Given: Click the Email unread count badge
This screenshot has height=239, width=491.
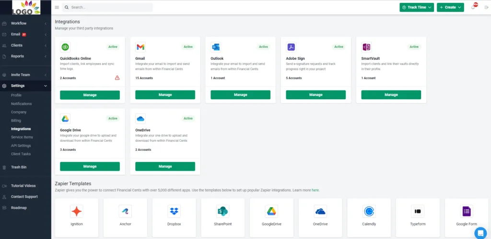Looking at the screenshot, I should (x=24, y=34).
